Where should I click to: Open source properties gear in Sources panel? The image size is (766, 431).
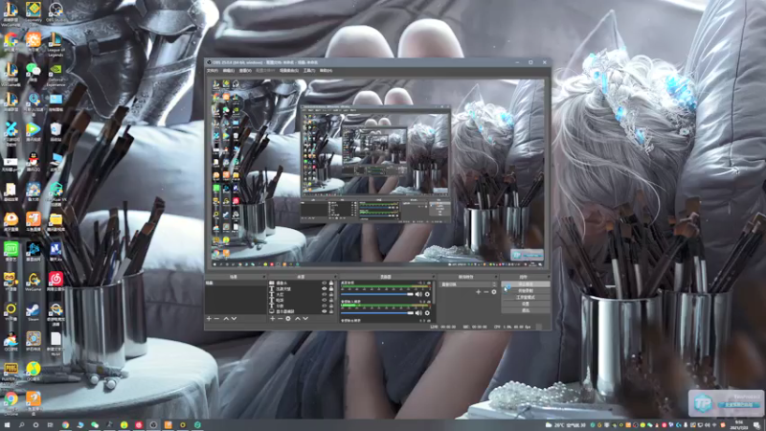click(288, 318)
